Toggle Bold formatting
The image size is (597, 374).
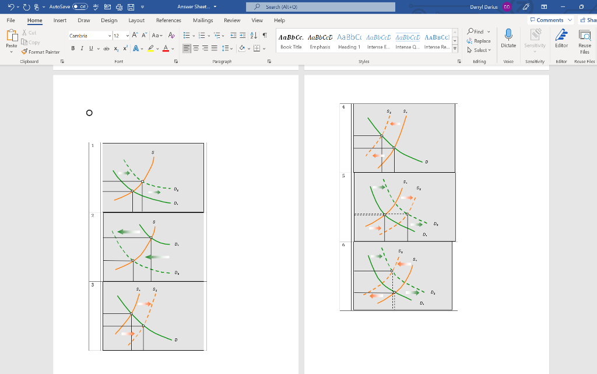click(73, 48)
